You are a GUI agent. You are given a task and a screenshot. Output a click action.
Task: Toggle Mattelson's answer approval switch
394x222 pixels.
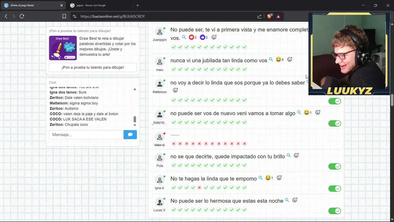335,101
